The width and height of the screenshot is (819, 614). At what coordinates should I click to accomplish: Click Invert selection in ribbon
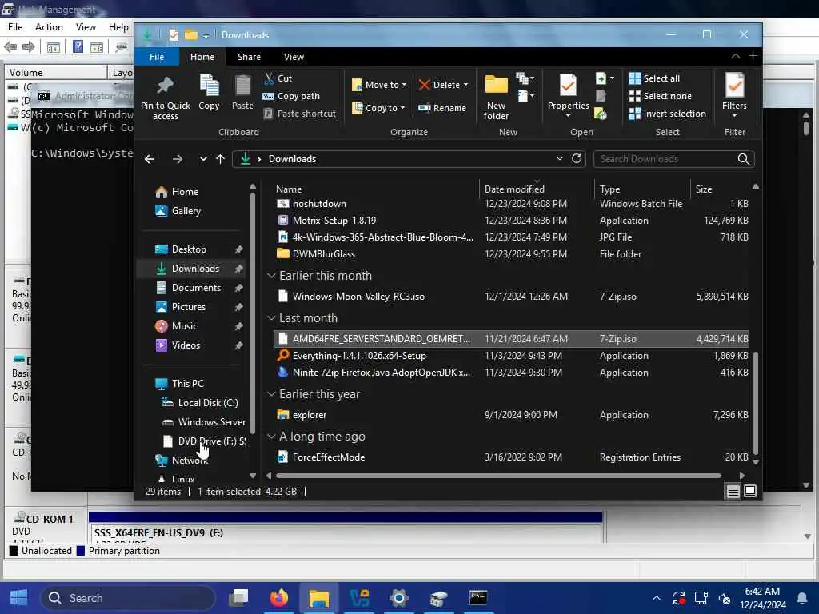[x=668, y=114]
